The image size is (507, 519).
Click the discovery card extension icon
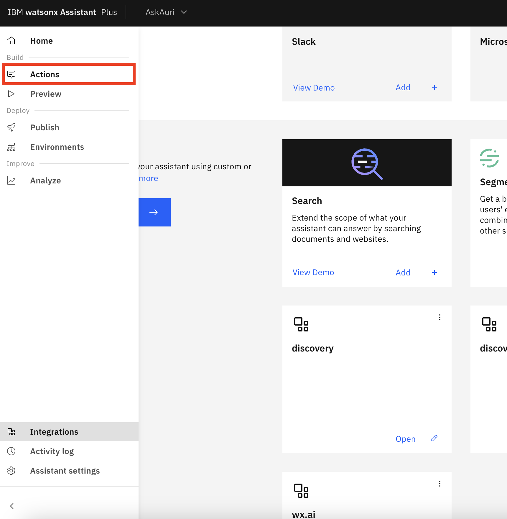point(301,324)
